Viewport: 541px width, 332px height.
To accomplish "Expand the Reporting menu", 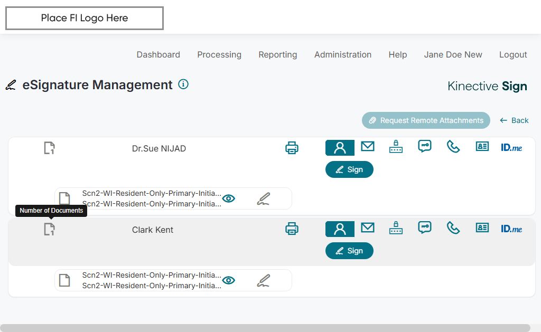I will pos(278,55).
